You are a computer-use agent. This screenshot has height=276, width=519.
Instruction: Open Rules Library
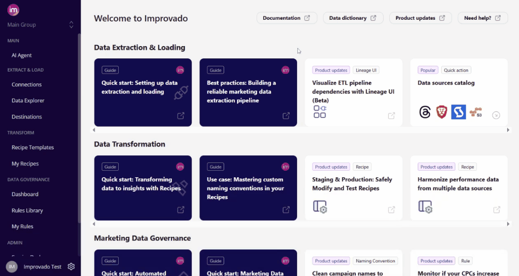pyautogui.click(x=27, y=211)
